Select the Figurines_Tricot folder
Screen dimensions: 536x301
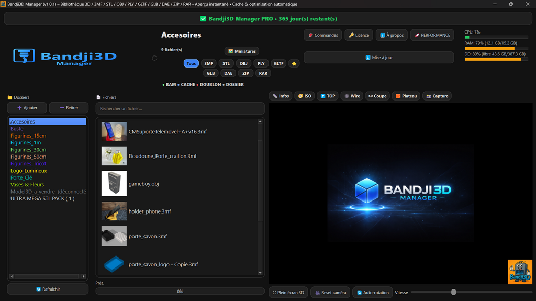click(48, 163)
